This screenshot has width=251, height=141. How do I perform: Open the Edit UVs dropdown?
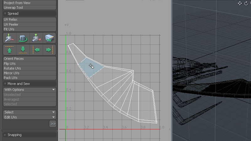pyautogui.click(x=29, y=117)
